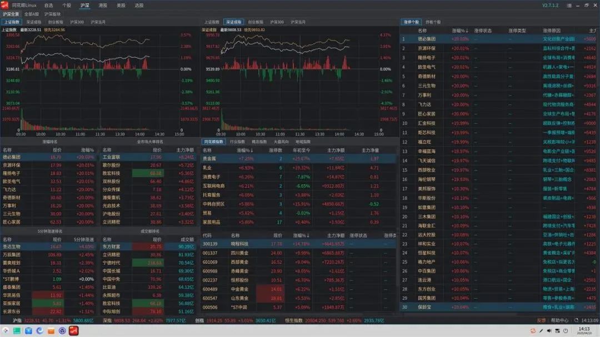
Task: Switch to the 个股 main menu tab
Action: pyautogui.click(x=67, y=6)
